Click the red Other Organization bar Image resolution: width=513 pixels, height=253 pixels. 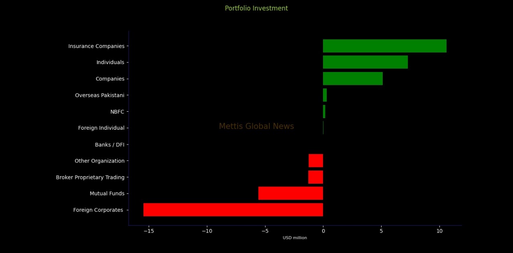coord(316,161)
